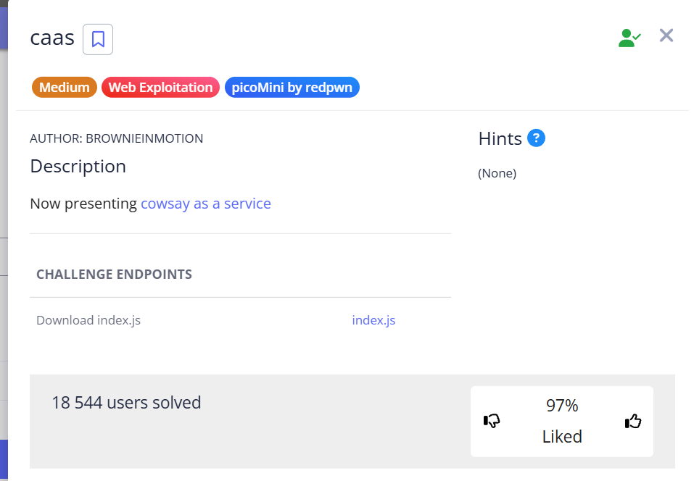694x481 pixels.
Task: Click the Hints heading
Action: (500, 139)
